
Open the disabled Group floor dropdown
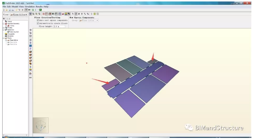point(89,21)
